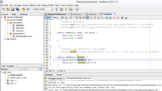Click the Stop Macro Recording icon

click(118, 18)
